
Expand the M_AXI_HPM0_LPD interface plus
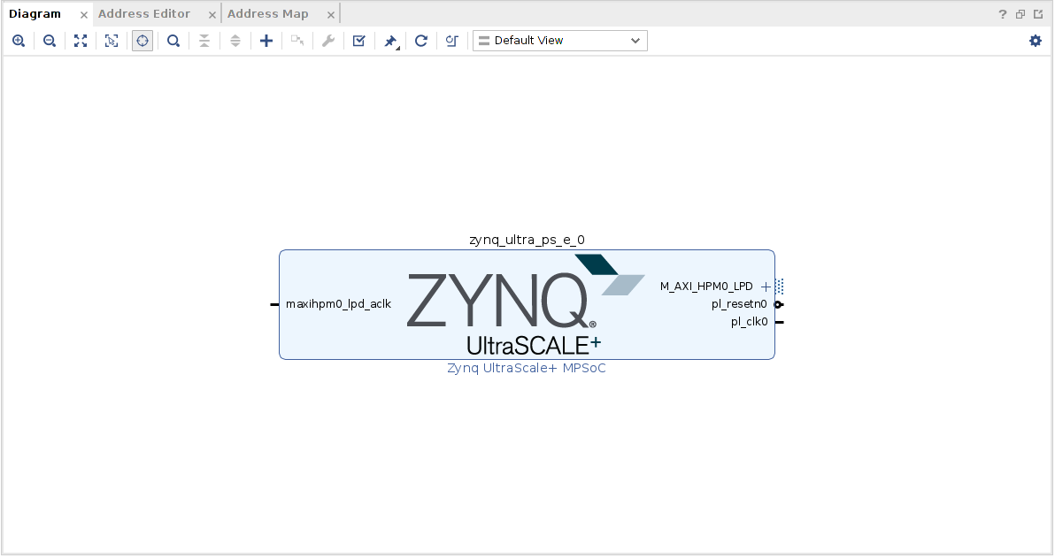[766, 287]
